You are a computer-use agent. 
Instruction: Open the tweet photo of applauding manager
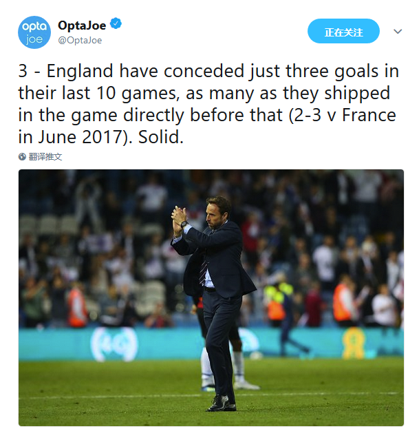point(211,297)
